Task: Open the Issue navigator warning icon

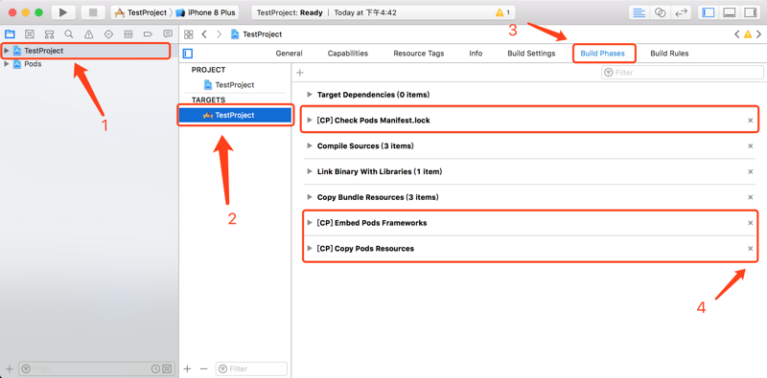Action: pyautogui.click(x=88, y=34)
